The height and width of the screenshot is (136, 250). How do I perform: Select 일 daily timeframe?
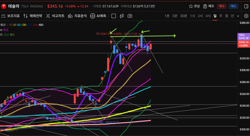215,16
